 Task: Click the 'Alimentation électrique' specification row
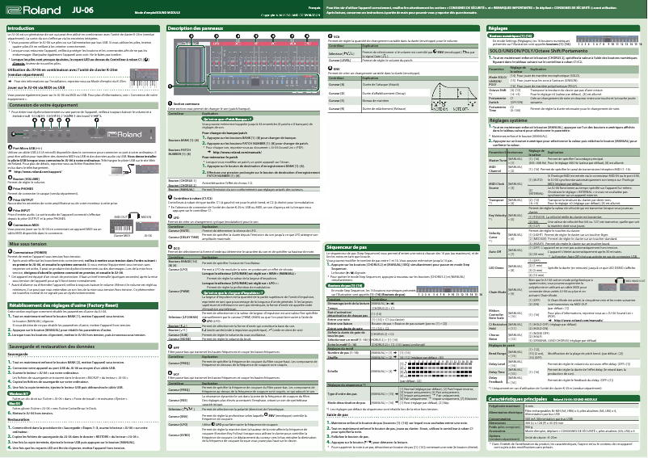point(564,412)
